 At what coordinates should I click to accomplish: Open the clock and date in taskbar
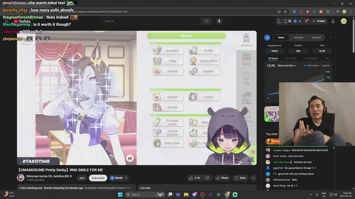347,195
